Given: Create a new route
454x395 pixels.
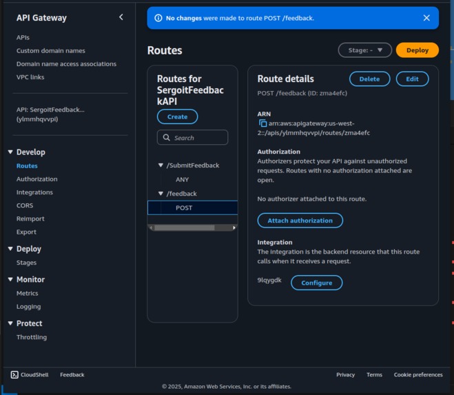Looking at the screenshot, I should (x=178, y=117).
